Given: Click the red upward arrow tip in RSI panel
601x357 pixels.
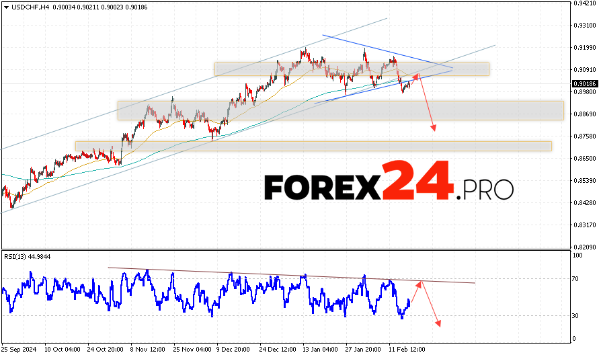Looking at the screenshot, I should point(420,282).
